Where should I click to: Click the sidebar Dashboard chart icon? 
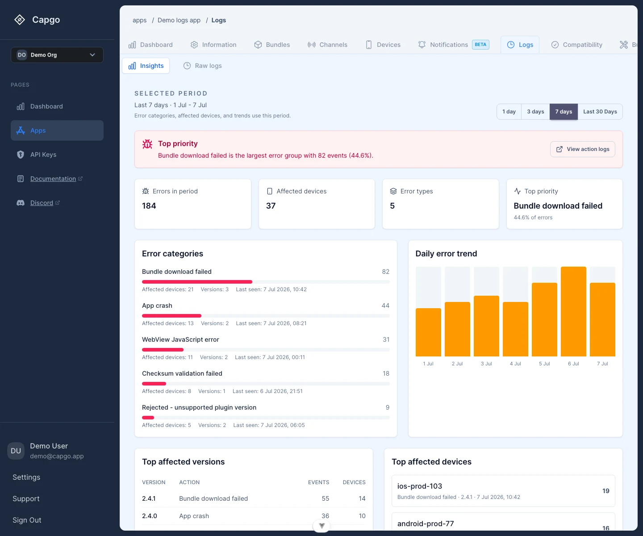(x=21, y=106)
